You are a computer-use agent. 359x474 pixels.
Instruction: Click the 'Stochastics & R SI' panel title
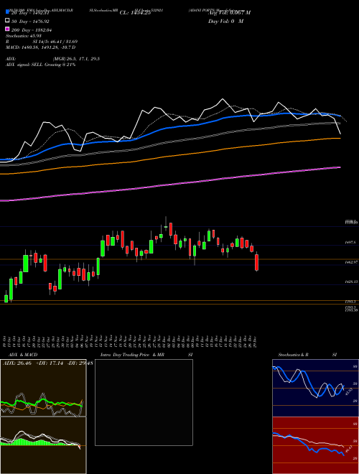pyautogui.click(x=307, y=355)
